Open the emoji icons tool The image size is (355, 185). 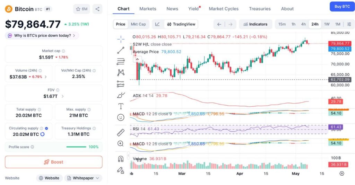tap(121, 117)
